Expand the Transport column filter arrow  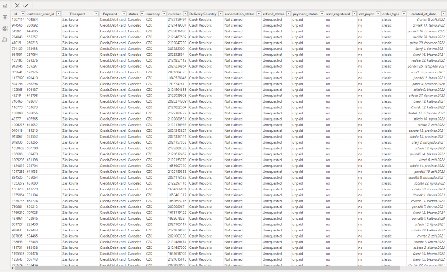coord(96,14)
